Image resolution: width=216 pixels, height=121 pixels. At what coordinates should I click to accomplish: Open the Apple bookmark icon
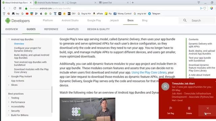pyautogui.click(x=41, y=13)
